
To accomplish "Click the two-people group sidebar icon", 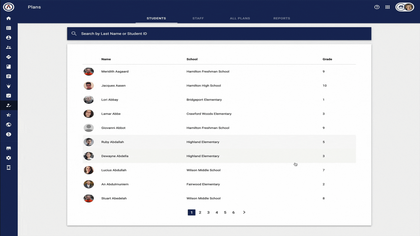I will tap(8, 47).
